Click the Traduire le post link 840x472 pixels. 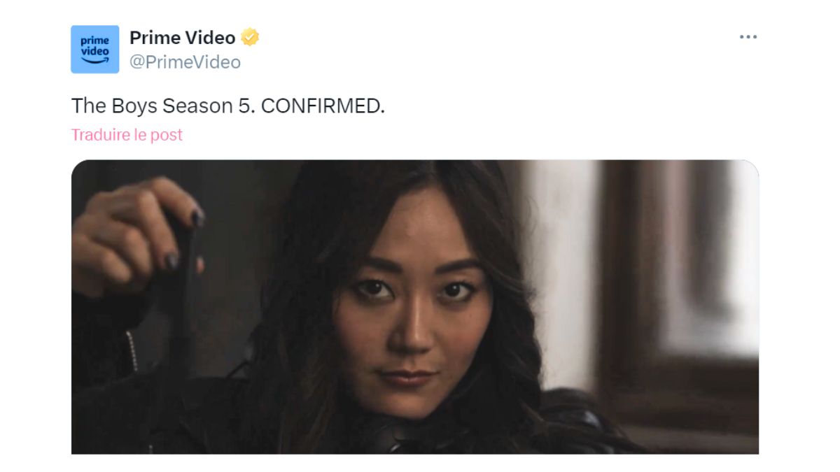(x=127, y=134)
